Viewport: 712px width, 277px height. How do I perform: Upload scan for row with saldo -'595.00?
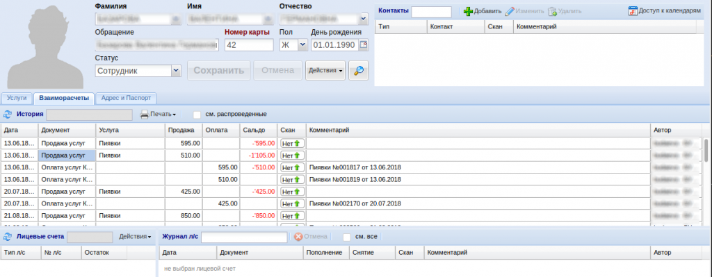(293, 143)
